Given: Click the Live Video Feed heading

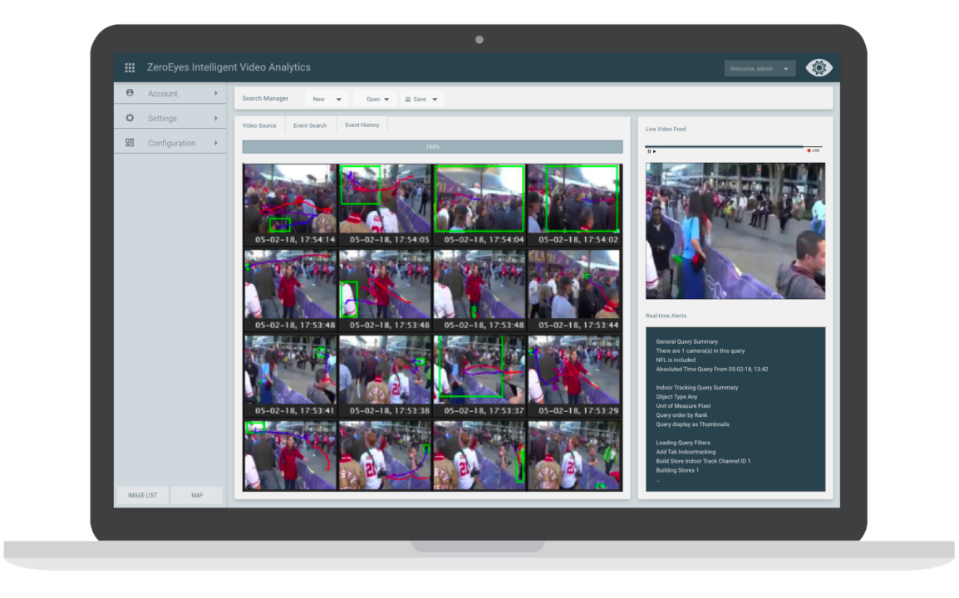Looking at the screenshot, I should click(x=666, y=129).
